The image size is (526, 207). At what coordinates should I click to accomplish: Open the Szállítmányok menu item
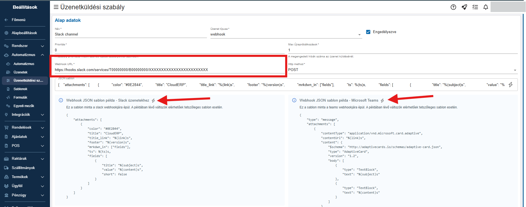point(23,168)
